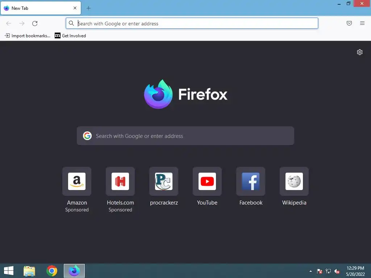This screenshot has height=278, width=371.
Task: Open the Windows Start menu
Action: pos(9,271)
